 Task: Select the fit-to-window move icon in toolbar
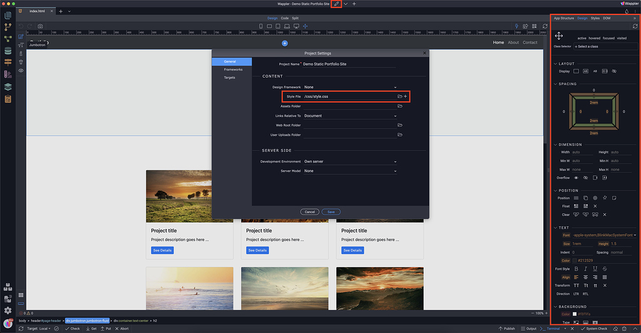tap(305, 26)
